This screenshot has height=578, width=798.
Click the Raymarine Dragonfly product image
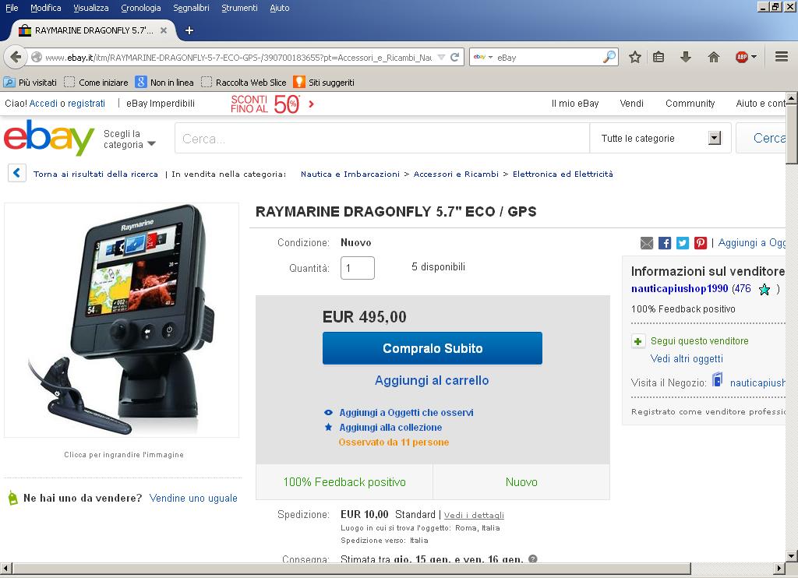pyautogui.click(x=122, y=320)
